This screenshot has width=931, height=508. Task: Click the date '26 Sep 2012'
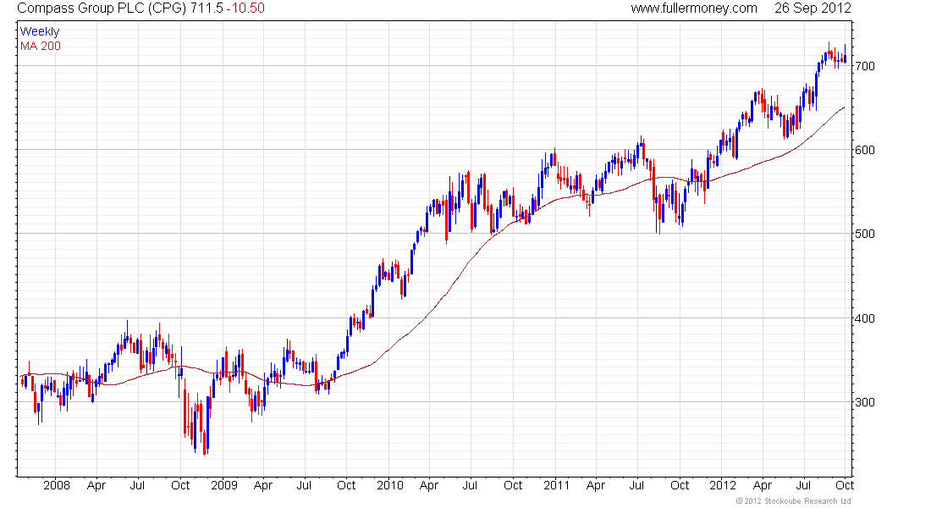813,8
